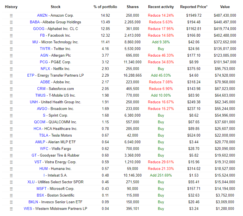Visit the MU ticker link
Image resolution: width=243 pixels, height=216 pixels.
coord(35,42)
